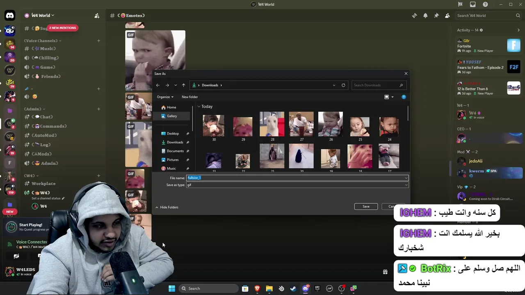525x295 pixels.
Task: Add a channel to the Admin category
Action: [98, 109]
